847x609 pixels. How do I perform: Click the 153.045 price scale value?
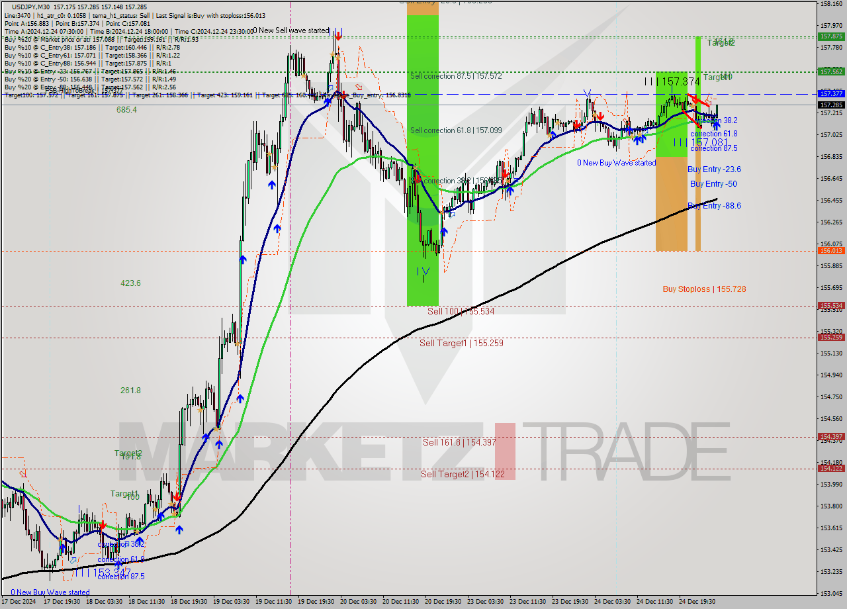point(831,593)
